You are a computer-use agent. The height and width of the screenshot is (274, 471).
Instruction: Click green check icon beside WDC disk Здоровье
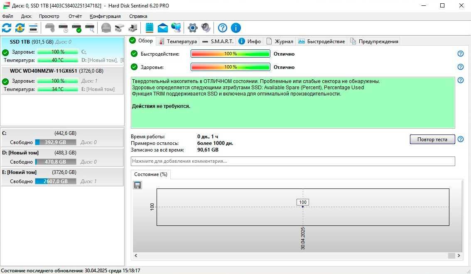tap(5, 81)
